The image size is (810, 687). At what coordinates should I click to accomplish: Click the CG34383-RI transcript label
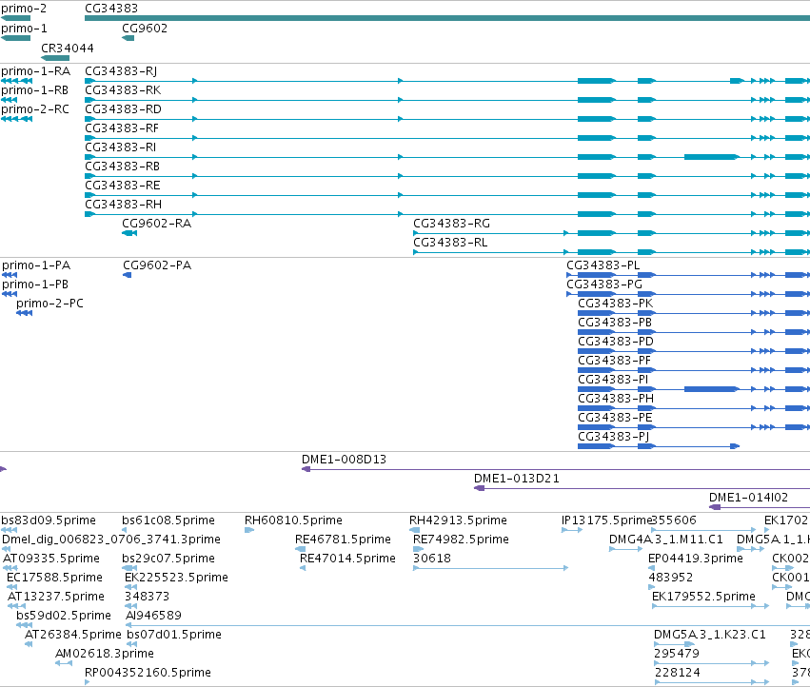point(120,147)
